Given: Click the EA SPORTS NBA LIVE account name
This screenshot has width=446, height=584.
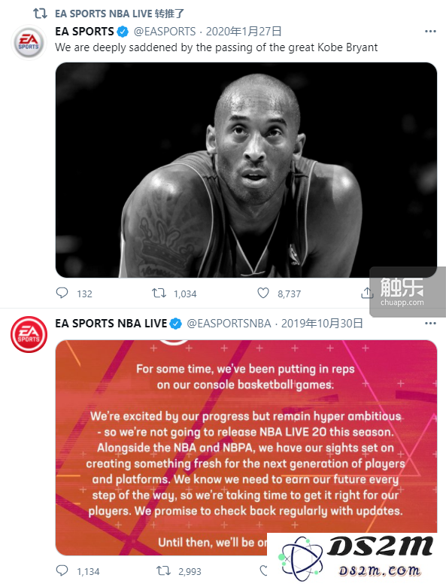Looking at the screenshot, I should coord(111,324).
